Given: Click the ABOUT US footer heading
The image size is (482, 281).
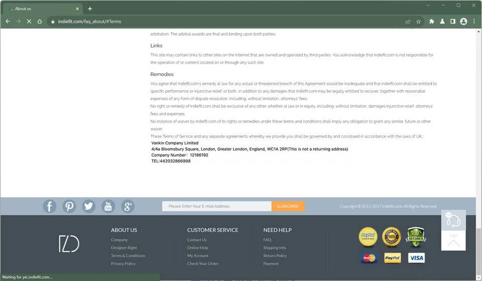Looking at the screenshot, I should click(x=124, y=230).
